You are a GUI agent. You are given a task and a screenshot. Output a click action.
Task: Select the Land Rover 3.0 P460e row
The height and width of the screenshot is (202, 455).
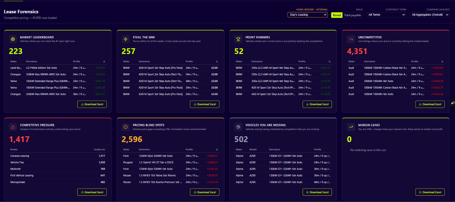tap(58, 68)
